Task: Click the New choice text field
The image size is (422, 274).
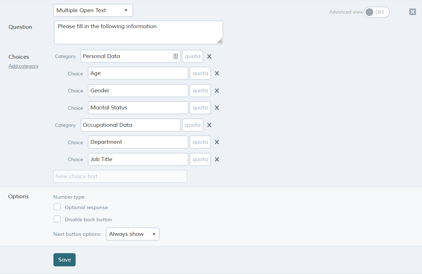Action: (x=120, y=176)
